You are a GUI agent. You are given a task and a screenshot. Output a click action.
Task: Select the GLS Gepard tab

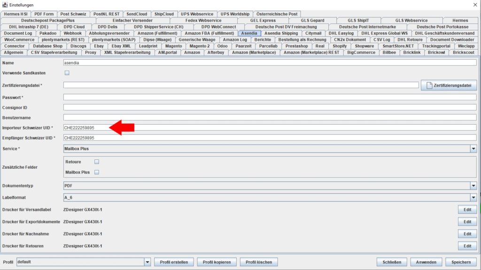click(312, 20)
